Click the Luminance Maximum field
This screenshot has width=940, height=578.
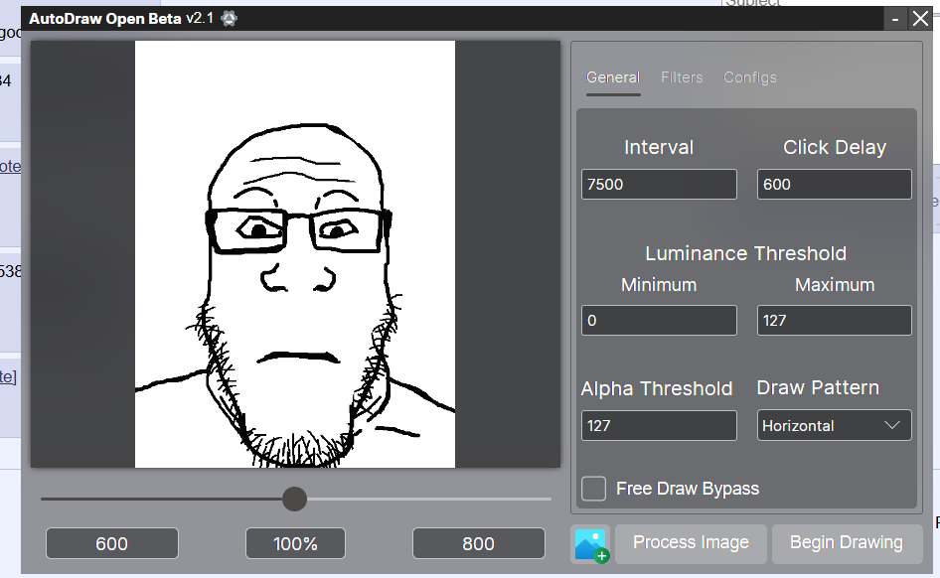click(x=834, y=321)
